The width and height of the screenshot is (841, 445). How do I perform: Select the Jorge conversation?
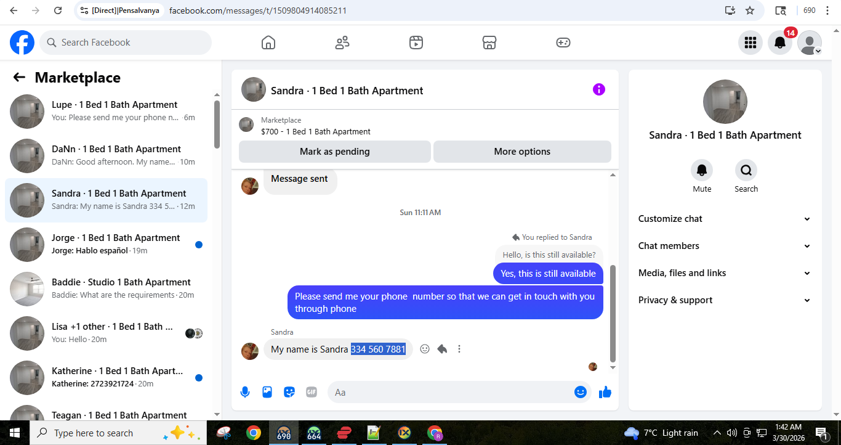point(106,245)
